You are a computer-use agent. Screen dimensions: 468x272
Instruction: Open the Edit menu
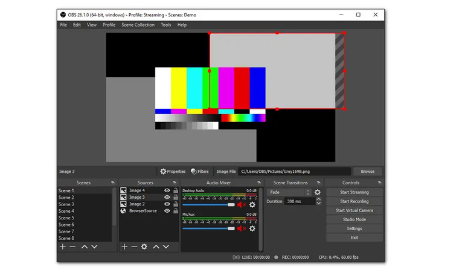[x=77, y=25]
